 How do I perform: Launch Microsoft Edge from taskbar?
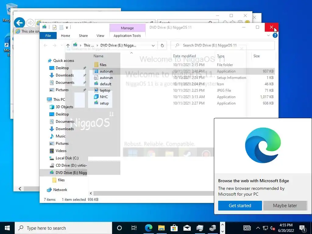pyautogui.click(x=148, y=228)
